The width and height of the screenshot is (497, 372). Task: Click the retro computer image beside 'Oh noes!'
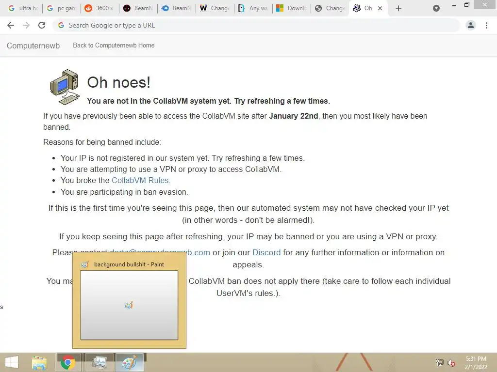65,87
